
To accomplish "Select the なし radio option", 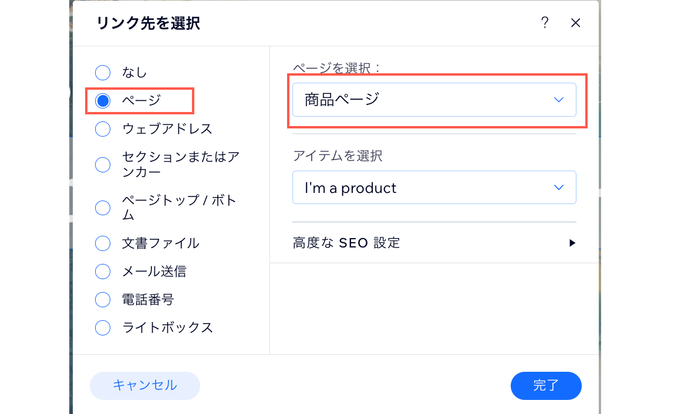I will (103, 73).
